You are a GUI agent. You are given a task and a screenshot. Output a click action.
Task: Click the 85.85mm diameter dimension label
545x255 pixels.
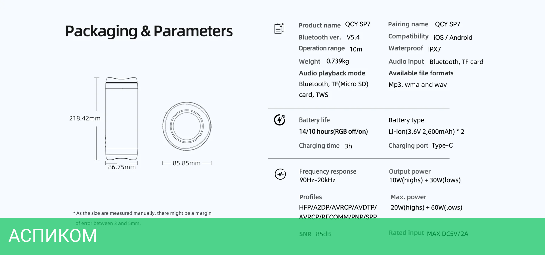point(186,163)
